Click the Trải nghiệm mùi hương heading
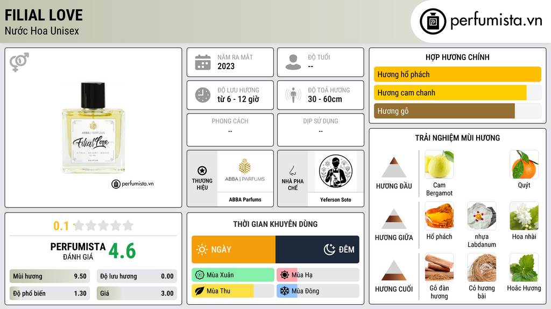 (x=457, y=138)
